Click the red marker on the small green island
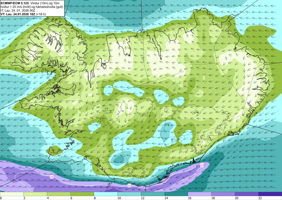The height and width of the screenshot is (200, 282). point(51,153)
